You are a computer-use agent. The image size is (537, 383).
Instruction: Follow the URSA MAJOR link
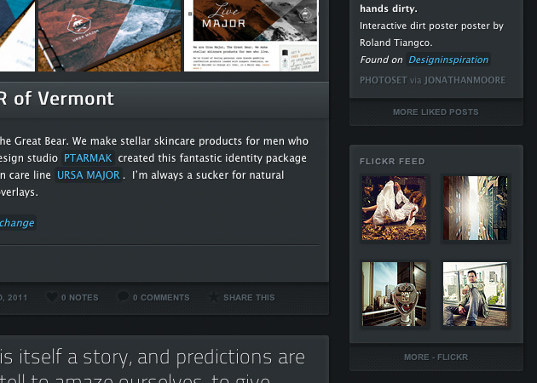[x=89, y=175]
